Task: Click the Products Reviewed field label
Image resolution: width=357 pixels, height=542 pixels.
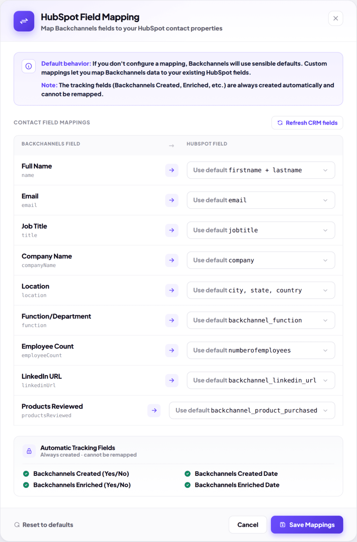Action: coord(52,407)
